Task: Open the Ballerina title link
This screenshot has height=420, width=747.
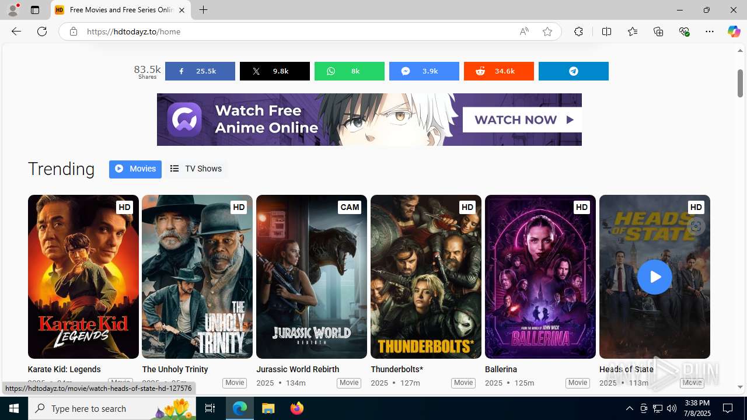Action: pos(501,369)
